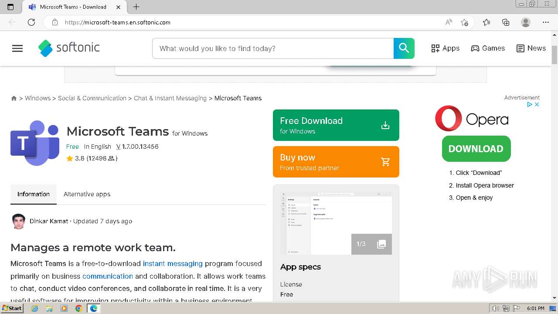Open the Apps section
558x314 pixels.
point(445,48)
